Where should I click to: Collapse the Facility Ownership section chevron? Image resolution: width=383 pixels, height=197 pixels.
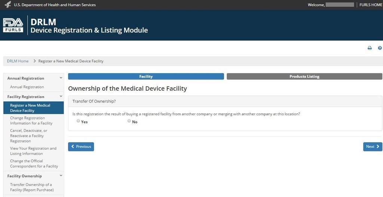pyautogui.click(x=61, y=176)
